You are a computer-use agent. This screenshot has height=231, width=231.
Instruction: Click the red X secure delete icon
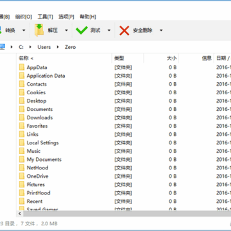[124, 30]
